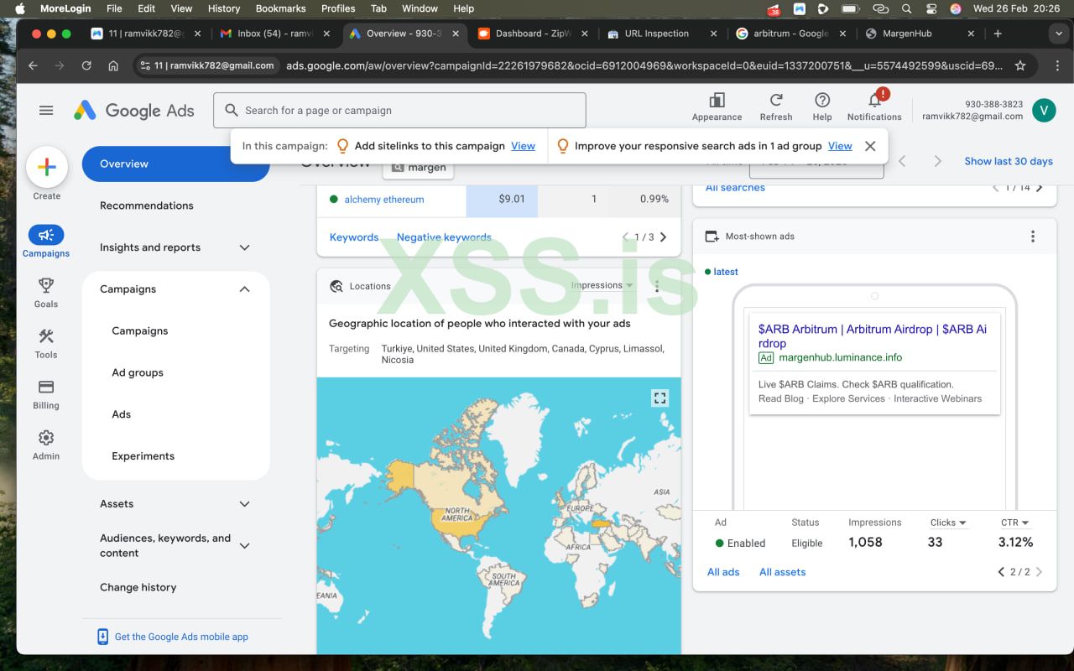Click the browser back arrow
The image size is (1074, 671).
click(x=33, y=65)
